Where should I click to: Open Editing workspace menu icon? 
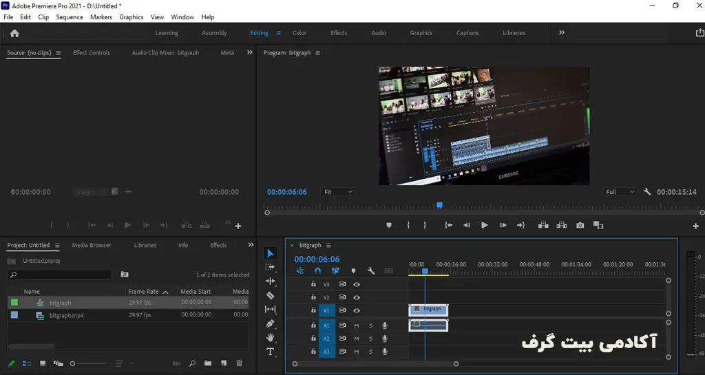279,33
